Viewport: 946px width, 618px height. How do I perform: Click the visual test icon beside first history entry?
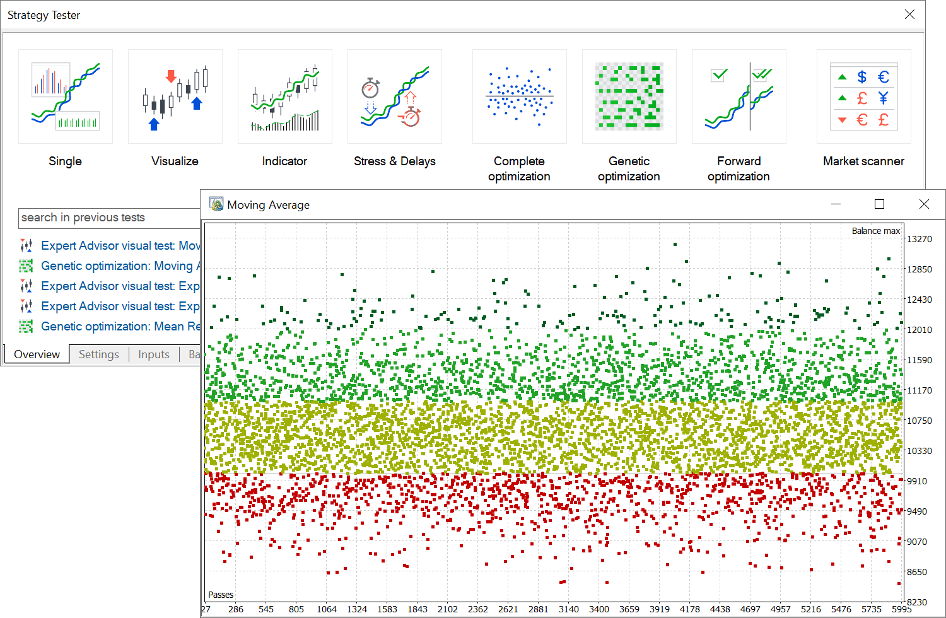coord(26,245)
